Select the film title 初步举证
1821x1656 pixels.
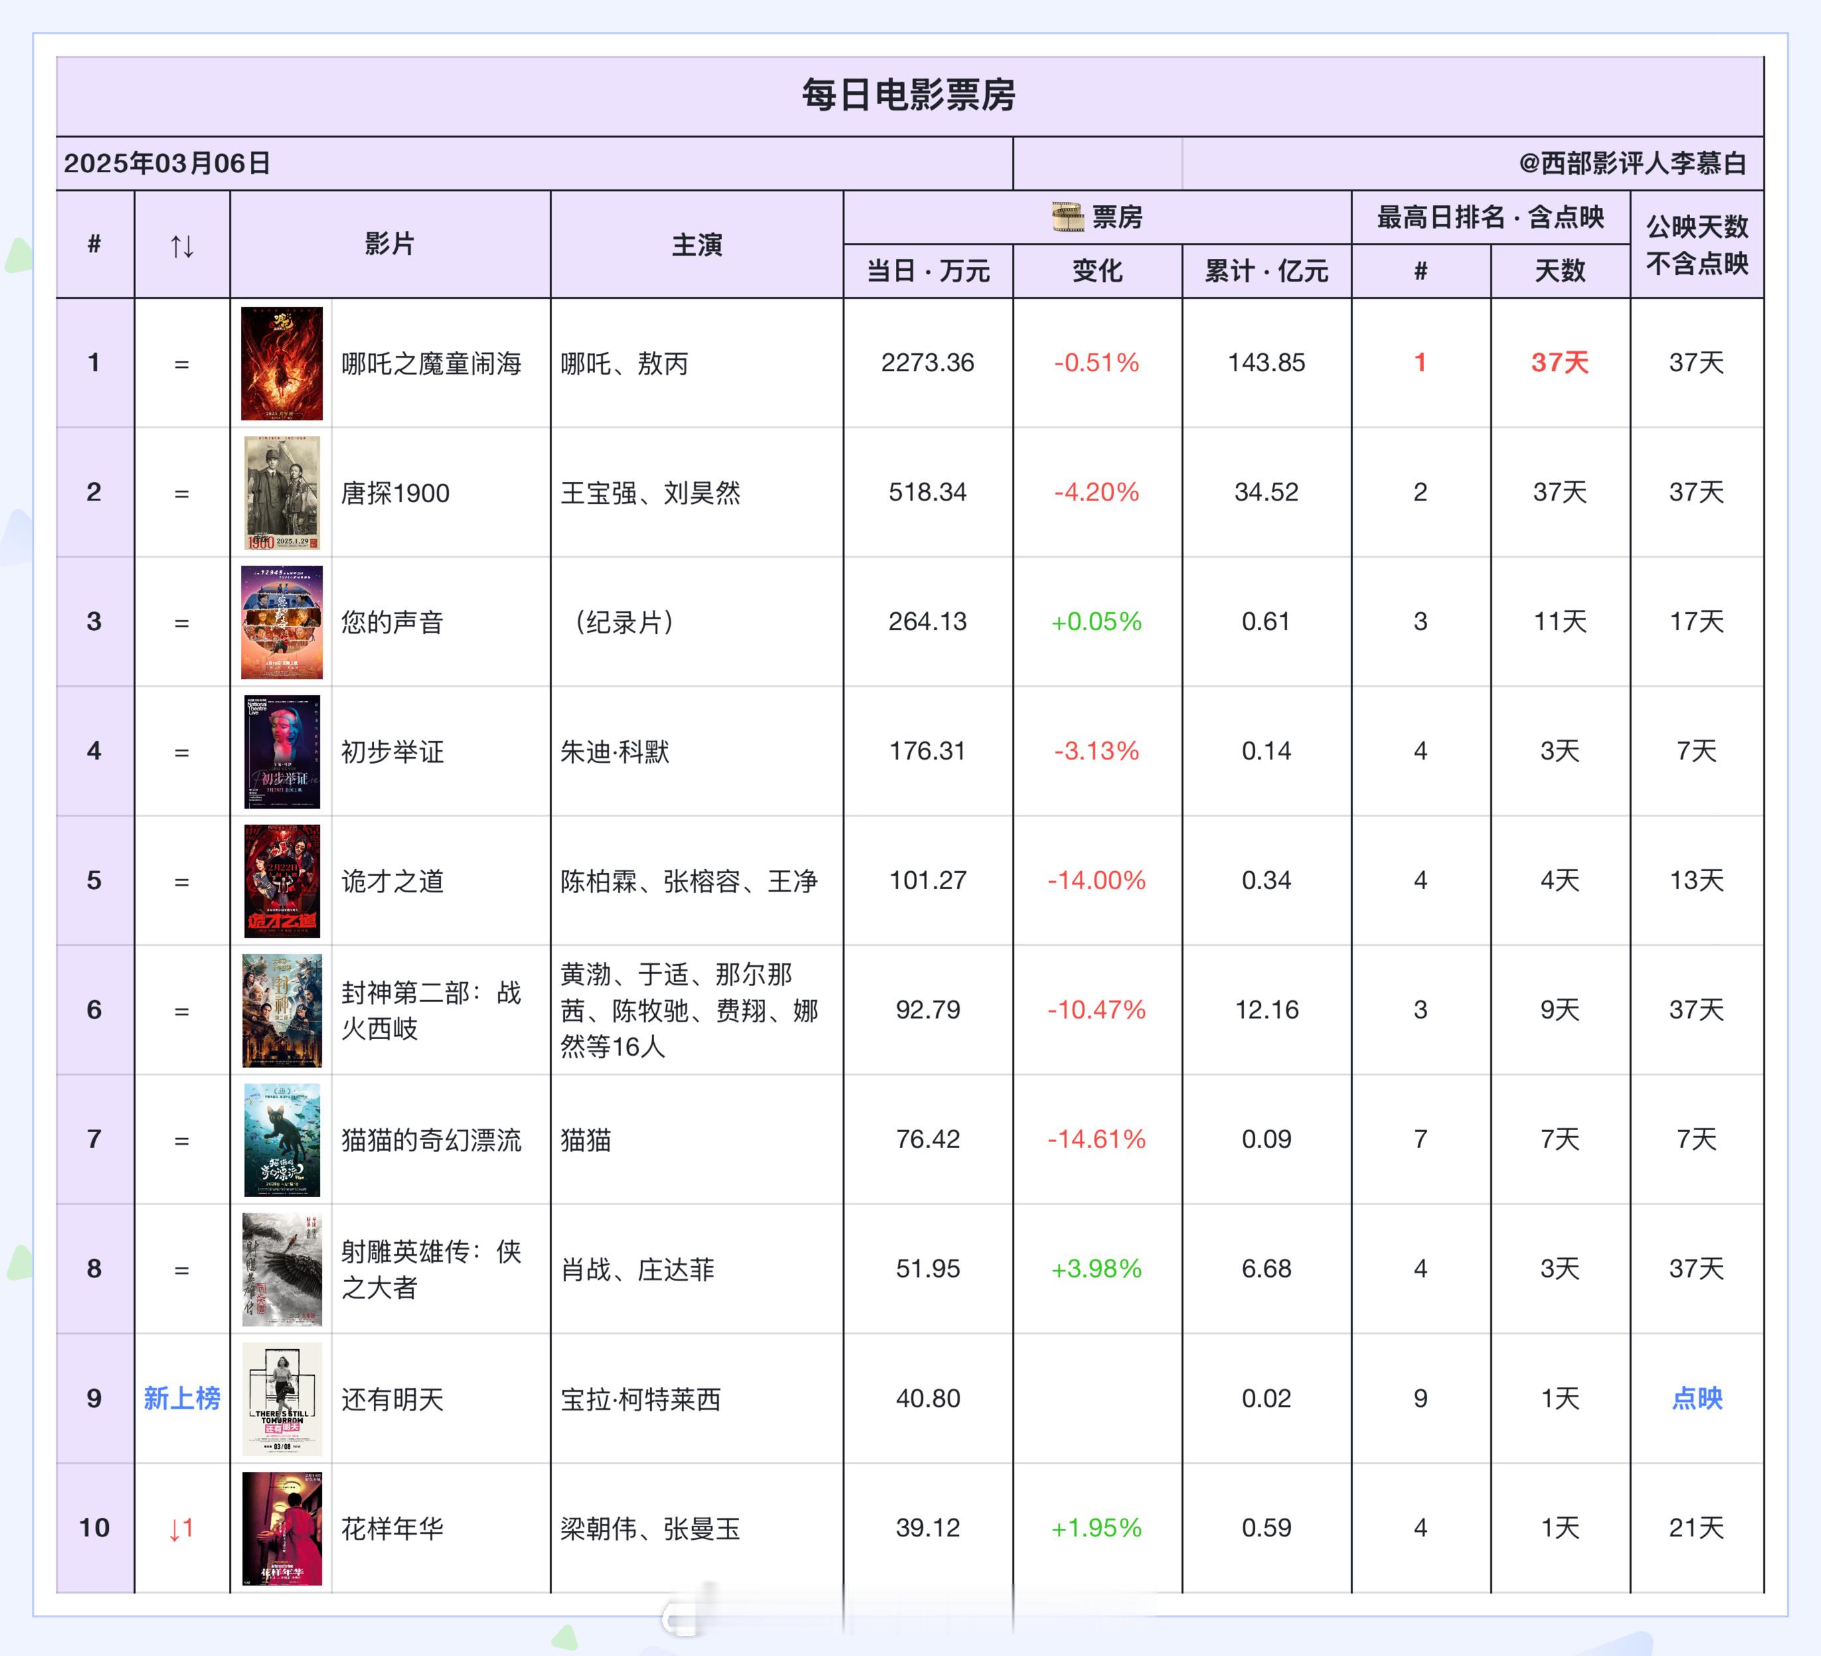[392, 751]
